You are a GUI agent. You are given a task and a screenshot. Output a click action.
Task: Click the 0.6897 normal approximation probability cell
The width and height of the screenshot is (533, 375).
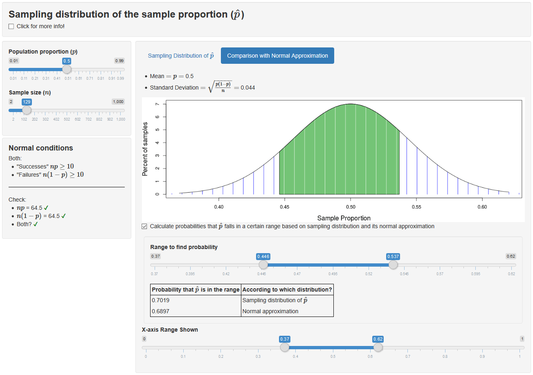tap(196, 311)
